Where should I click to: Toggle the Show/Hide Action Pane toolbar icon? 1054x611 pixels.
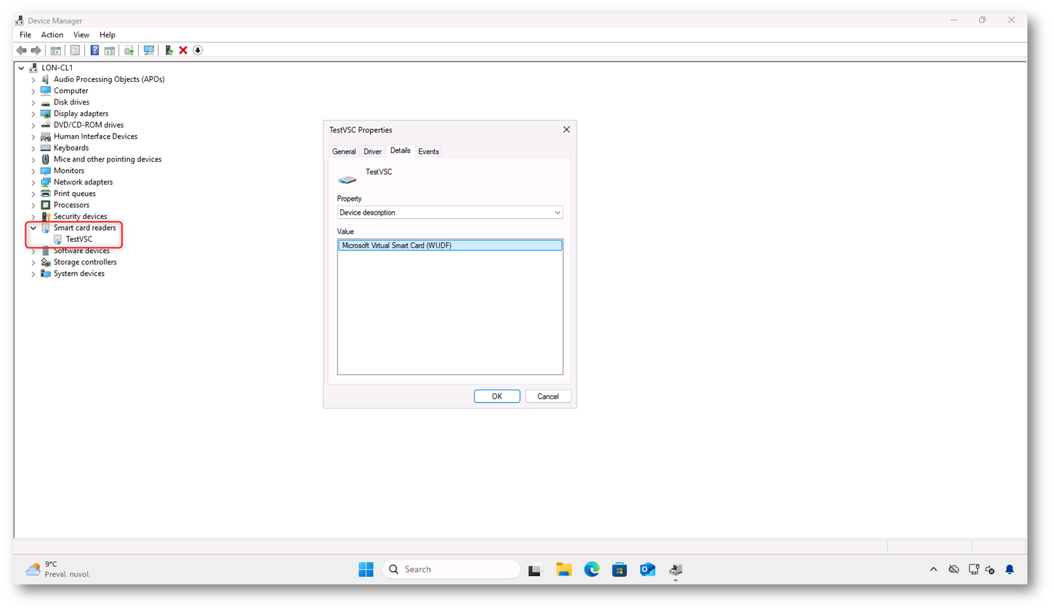pos(110,51)
